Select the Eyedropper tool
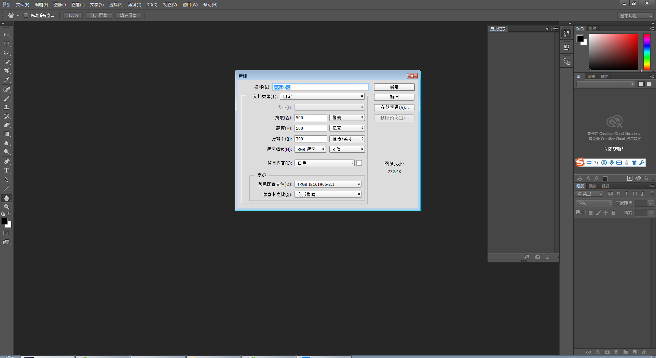This screenshot has height=358, width=656. pos(6,80)
